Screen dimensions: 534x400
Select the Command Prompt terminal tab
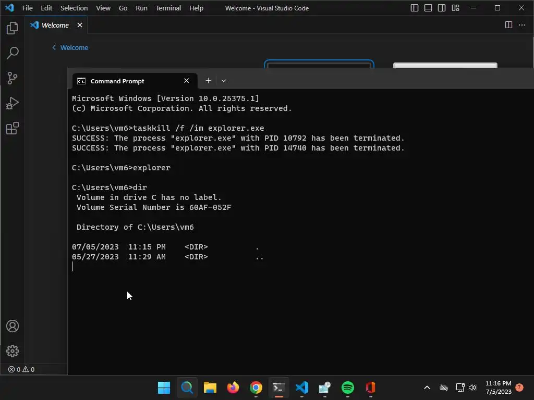pos(135,81)
